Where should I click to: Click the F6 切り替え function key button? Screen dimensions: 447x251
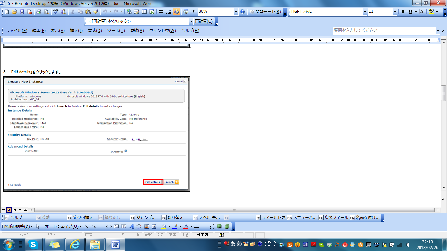pos(172,218)
